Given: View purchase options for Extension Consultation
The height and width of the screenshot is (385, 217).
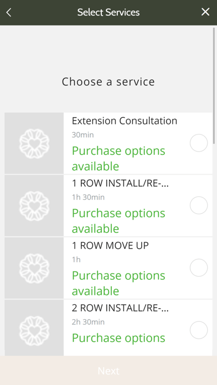Looking at the screenshot, I should click(x=118, y=158).
